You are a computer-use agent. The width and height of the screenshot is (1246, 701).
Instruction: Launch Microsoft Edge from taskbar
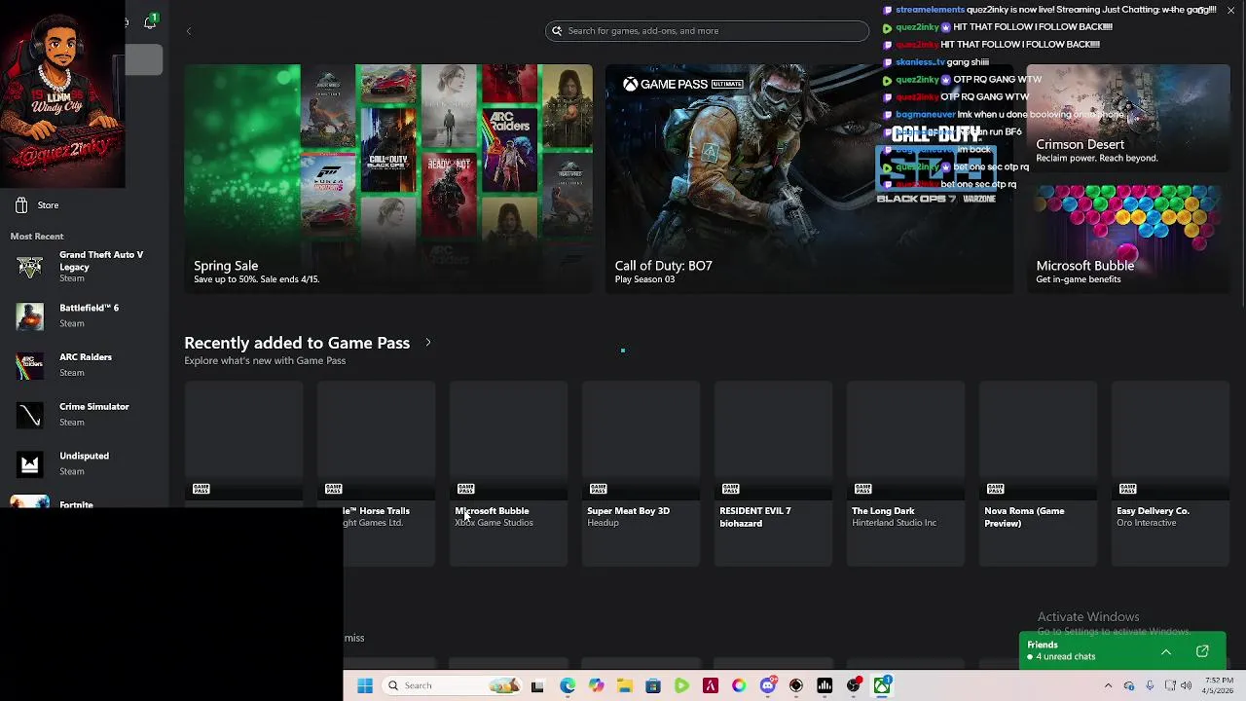(568, 685)
